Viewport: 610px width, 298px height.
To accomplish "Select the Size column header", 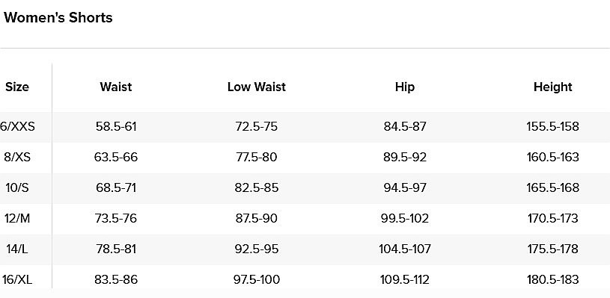I will tap(17, 87).
